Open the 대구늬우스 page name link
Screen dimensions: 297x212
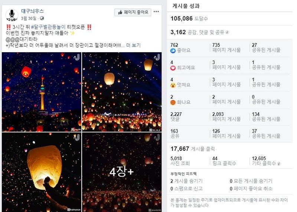[32, 11]
